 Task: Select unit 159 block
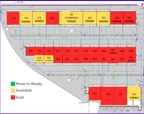tap(86, 59)
